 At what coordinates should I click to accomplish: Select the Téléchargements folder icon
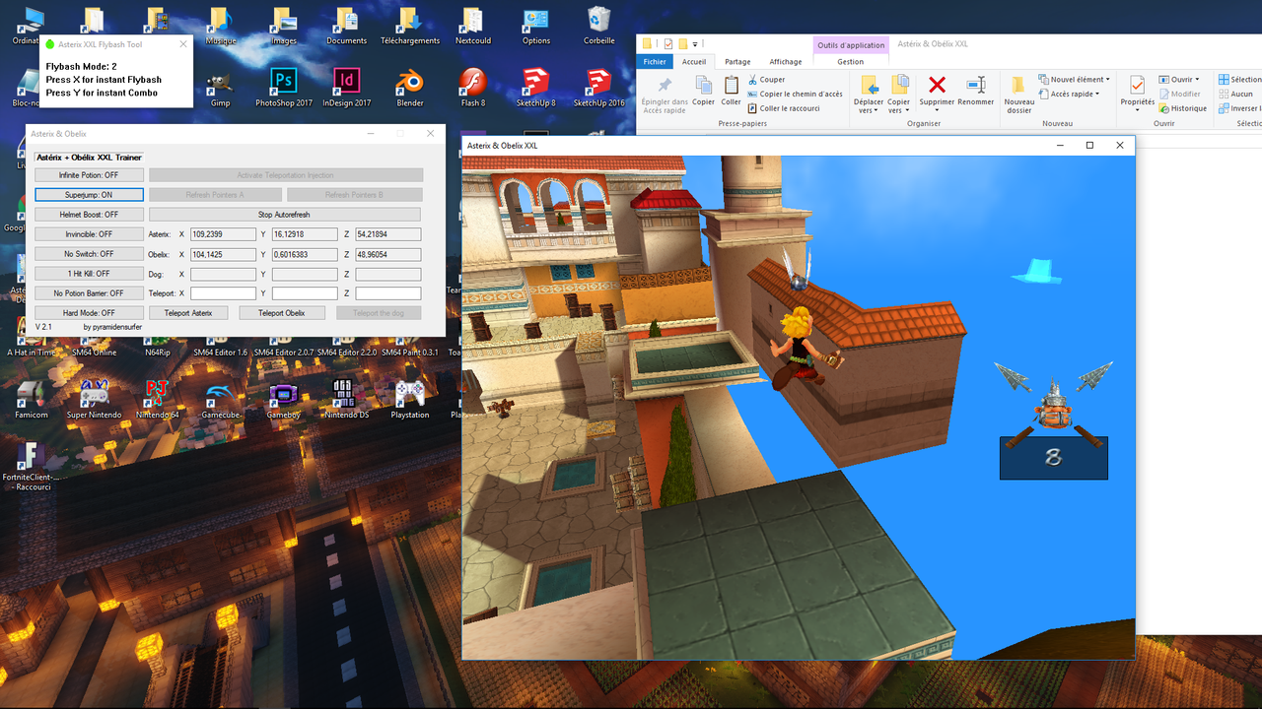(409, 27)
